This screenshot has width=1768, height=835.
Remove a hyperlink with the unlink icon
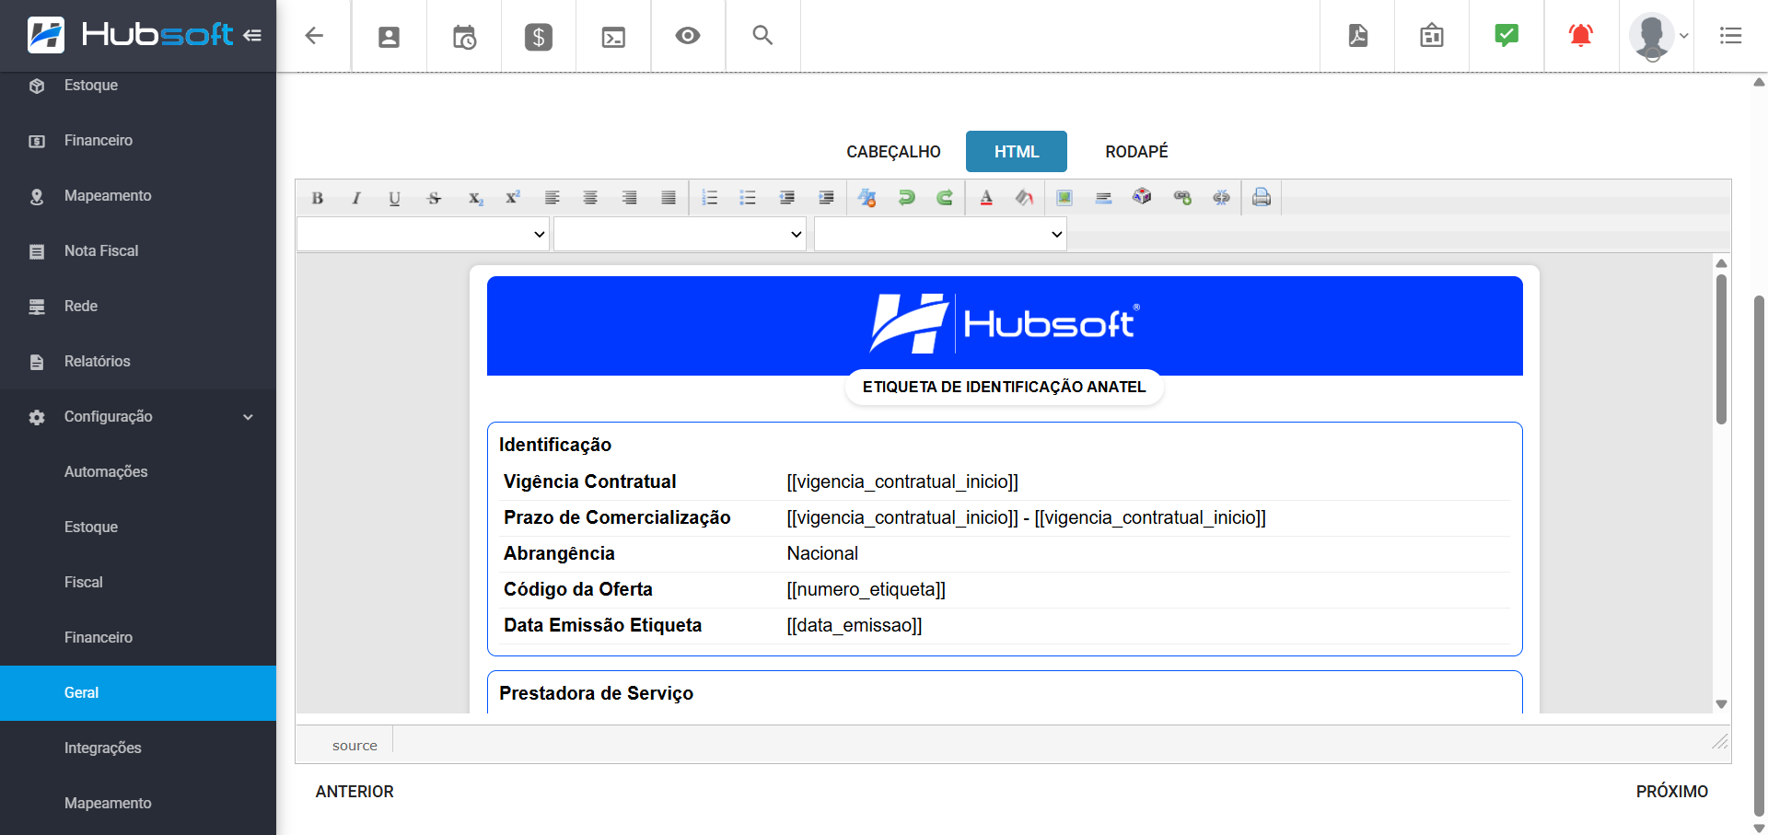[1221, 197]
